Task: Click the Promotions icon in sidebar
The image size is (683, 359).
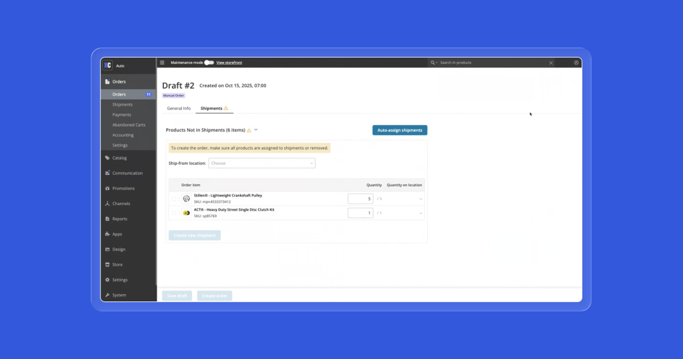Action: (x=107, y=188)
